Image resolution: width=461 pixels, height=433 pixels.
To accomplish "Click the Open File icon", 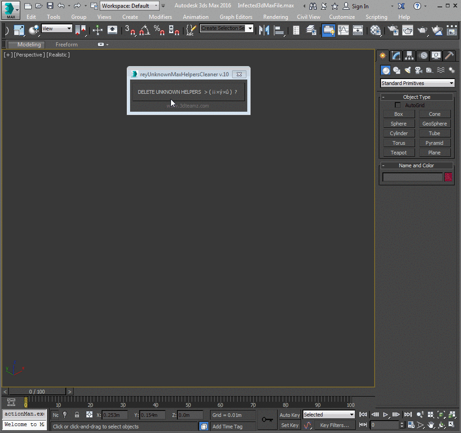I will point(39,6).
